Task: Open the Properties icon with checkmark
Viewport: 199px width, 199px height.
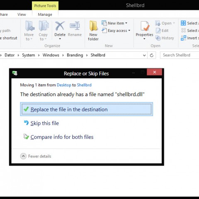Action: [x=145, y=26]
